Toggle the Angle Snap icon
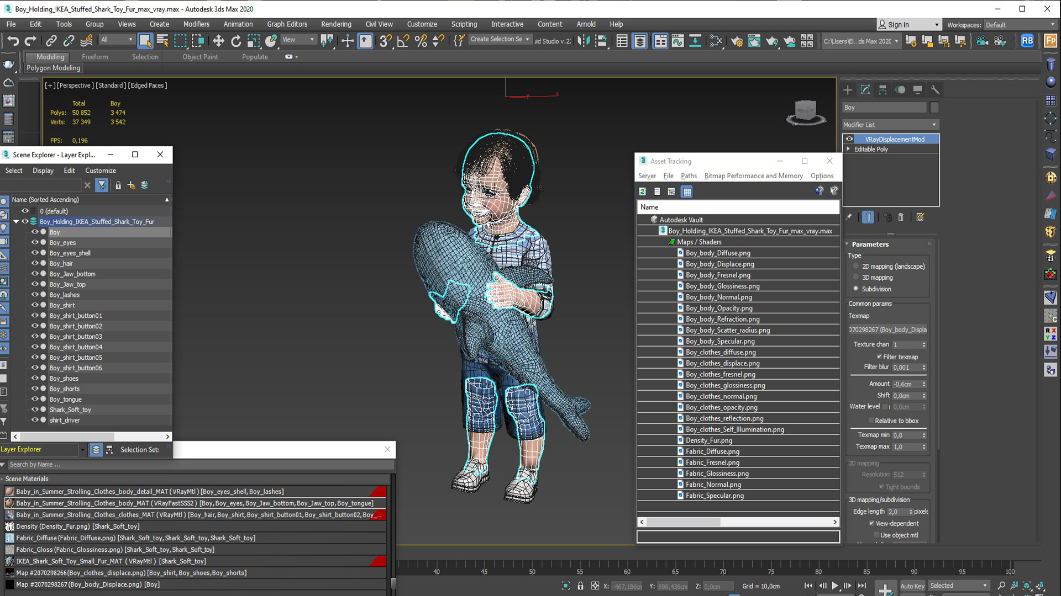This screenshot has height=596, width=1061. click(x=403, y=40)
